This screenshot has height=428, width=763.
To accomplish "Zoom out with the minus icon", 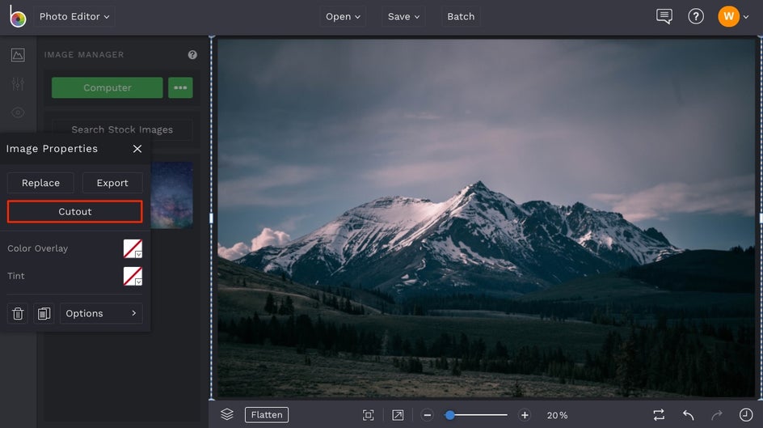I will (x=428, y=415).
